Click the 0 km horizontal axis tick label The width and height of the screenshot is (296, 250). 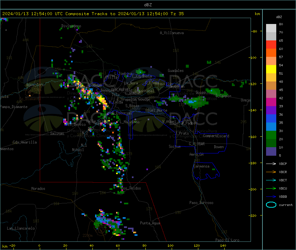click(x=39, y=245)
